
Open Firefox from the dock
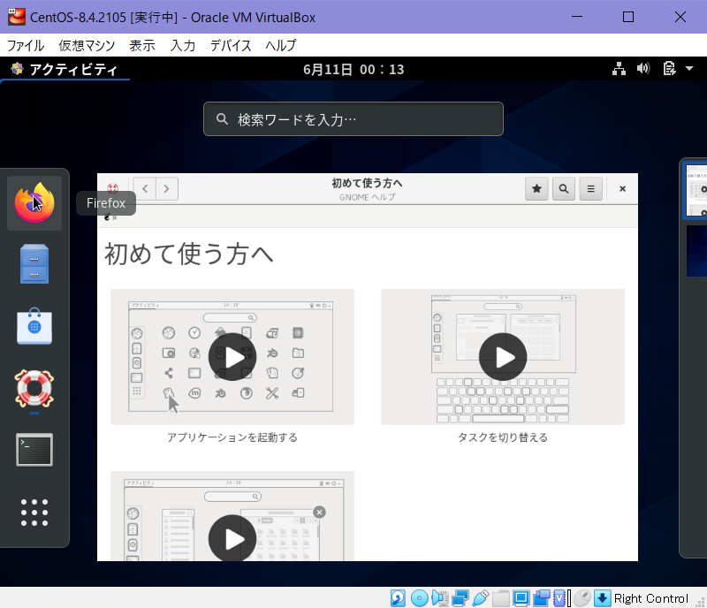34,202
